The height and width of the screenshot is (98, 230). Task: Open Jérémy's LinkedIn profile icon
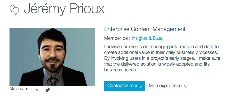[x=36, y=90]
